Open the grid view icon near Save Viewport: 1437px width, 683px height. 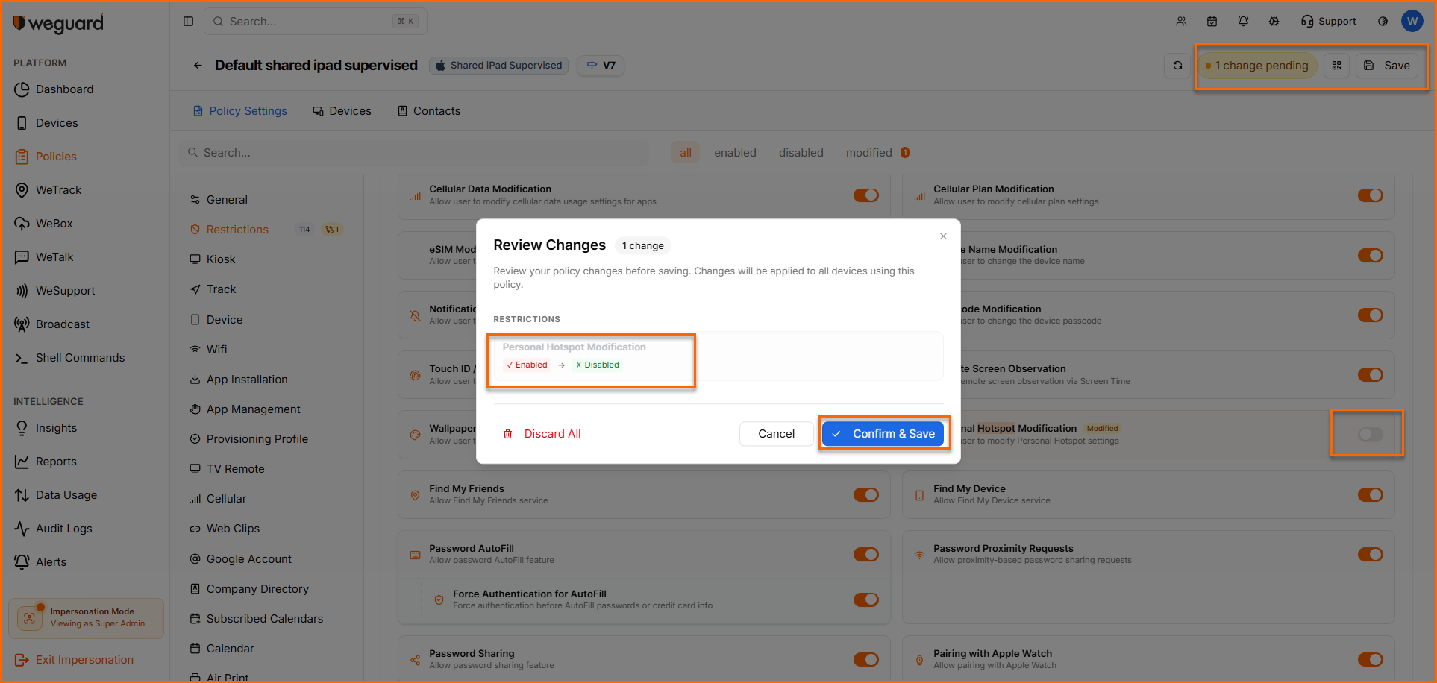pos(1336,66)
